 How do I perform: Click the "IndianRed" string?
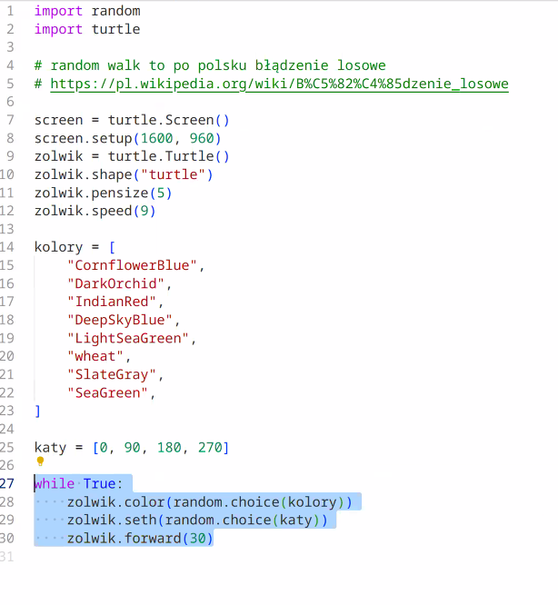point(112,302)
